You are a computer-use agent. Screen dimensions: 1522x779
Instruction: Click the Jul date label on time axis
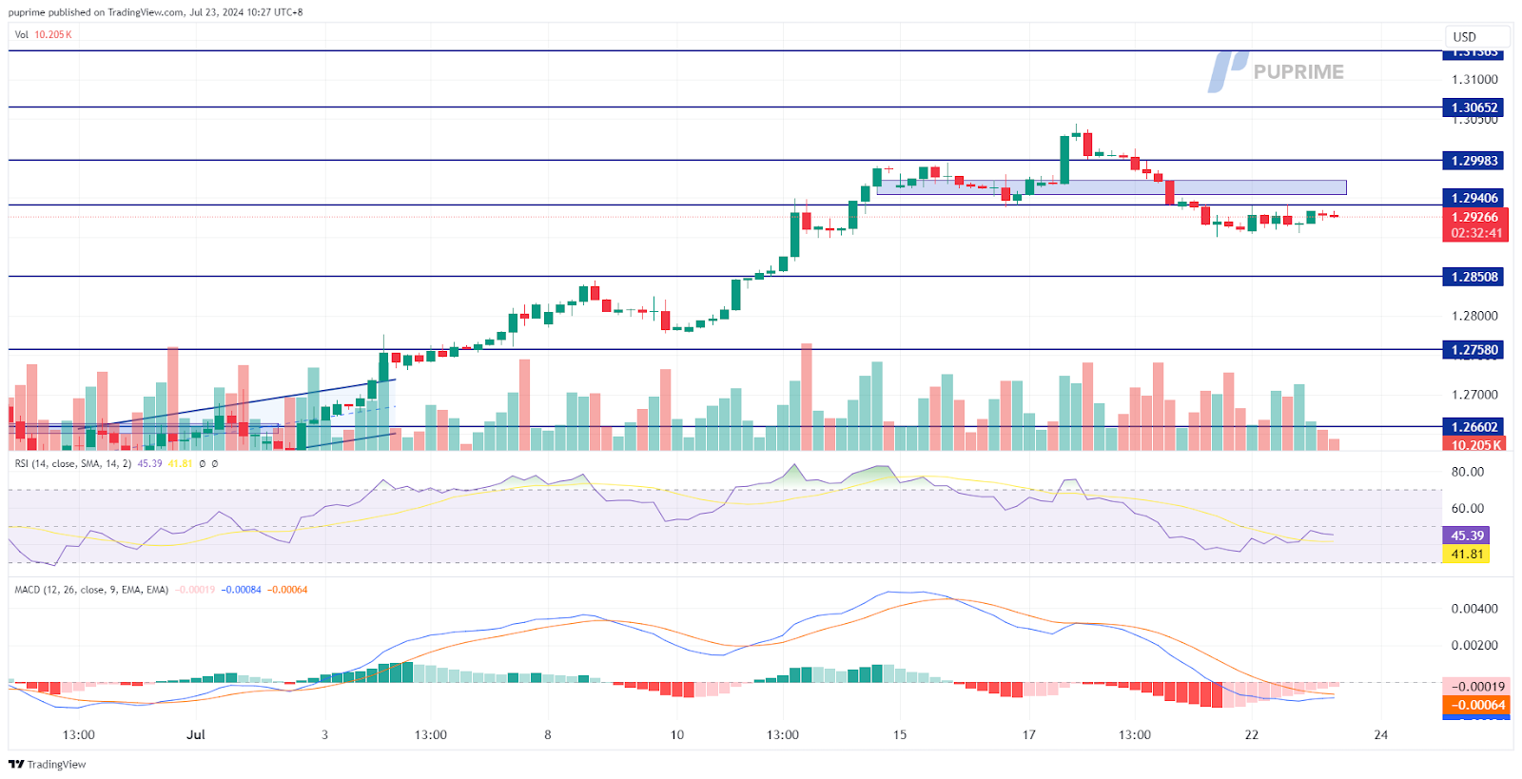[196, 735]
